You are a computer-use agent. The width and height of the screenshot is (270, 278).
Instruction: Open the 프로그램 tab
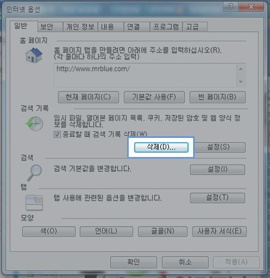(x=166, y=27)
